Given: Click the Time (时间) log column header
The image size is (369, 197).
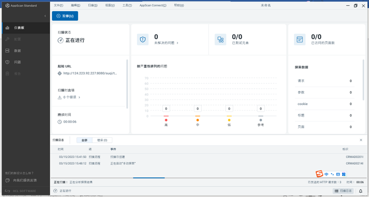Looking at the screenshot, I should pyautogui.click(x=61, y=149).
